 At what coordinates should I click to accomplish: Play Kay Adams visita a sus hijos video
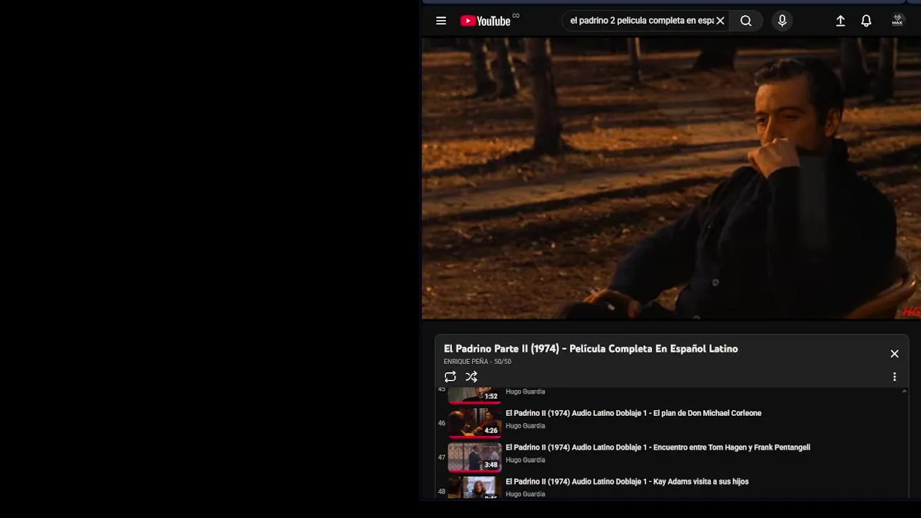[627, 482]
